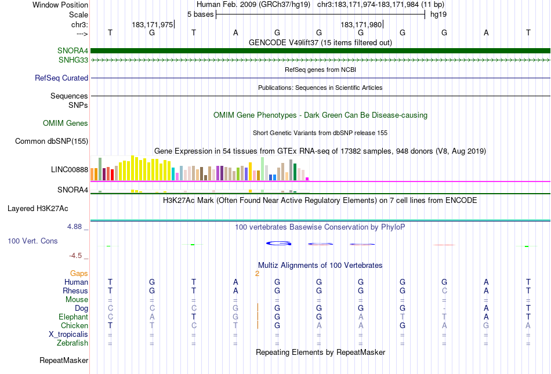This screenshot has width=551, height=374.
Task: Click the 183,171,975 coordinate marker
Action: pos(153,24)
